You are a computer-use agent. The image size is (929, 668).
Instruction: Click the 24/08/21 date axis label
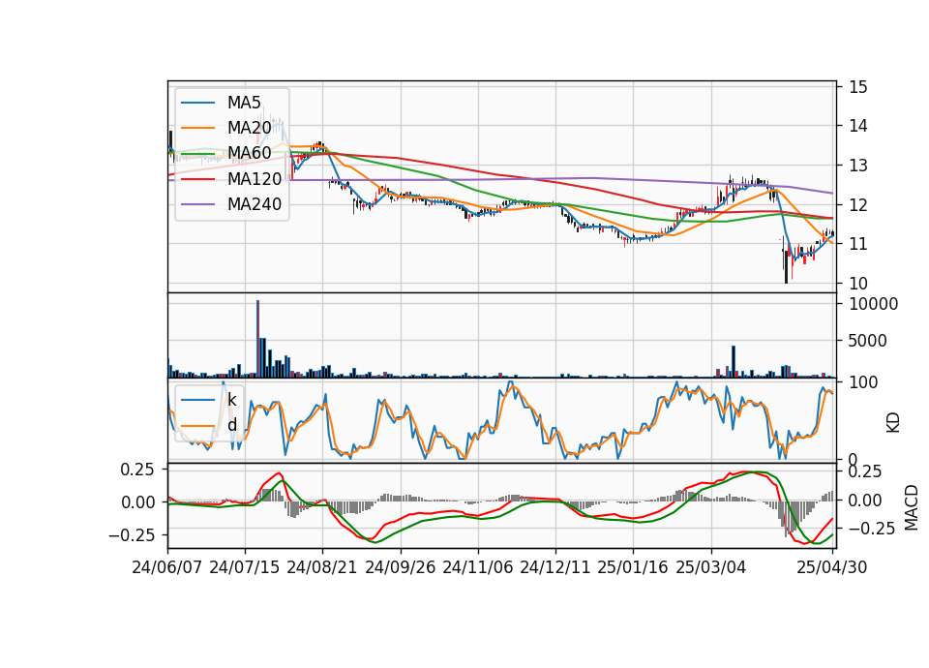(x=322, y=567)
